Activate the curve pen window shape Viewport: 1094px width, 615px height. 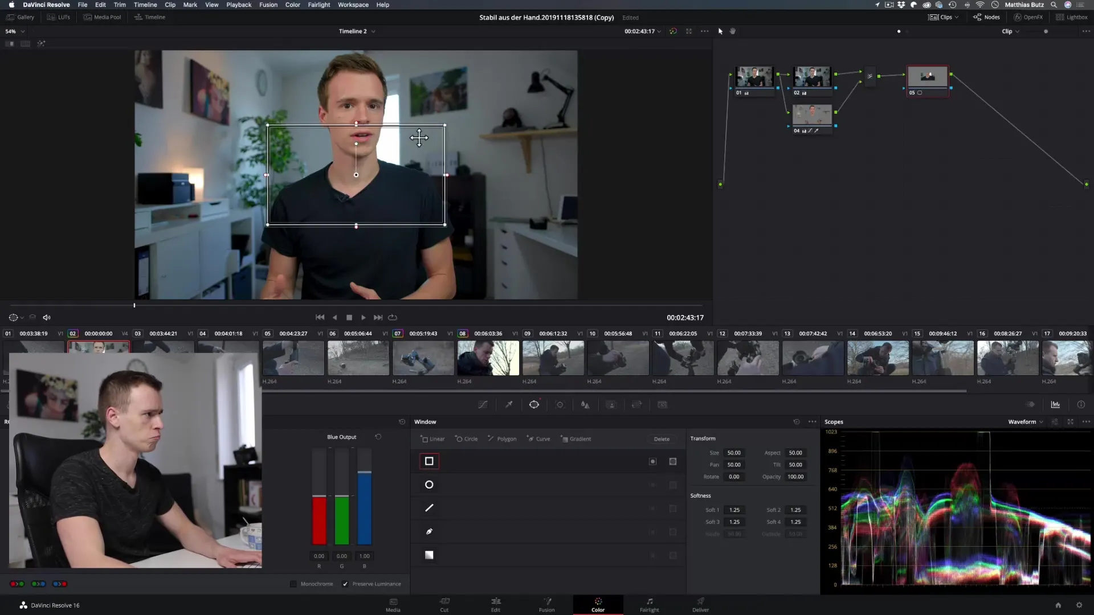point(429,531)
